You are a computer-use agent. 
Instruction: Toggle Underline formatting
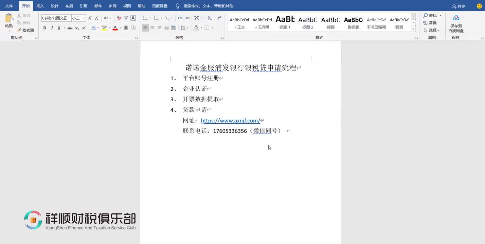click(59, 28)
